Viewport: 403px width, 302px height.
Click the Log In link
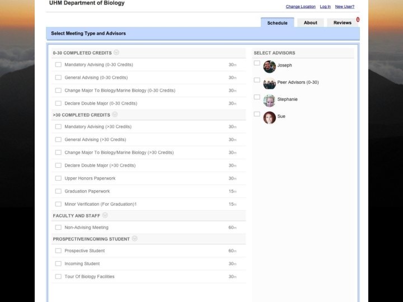pyautogui.click(x=325, y=6)
